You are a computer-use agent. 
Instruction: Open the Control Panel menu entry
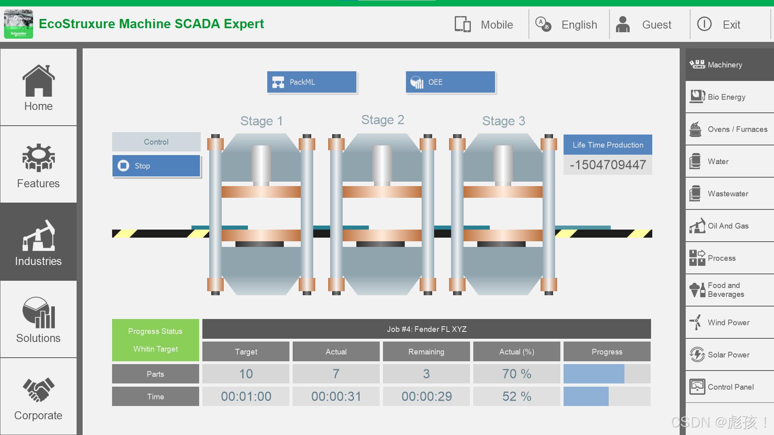pyautogui.click(x=730, y=387)
